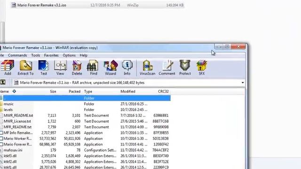Click the size value 53,733,562
This screenshot has width=301, height=169.
[x=48, y=138]
